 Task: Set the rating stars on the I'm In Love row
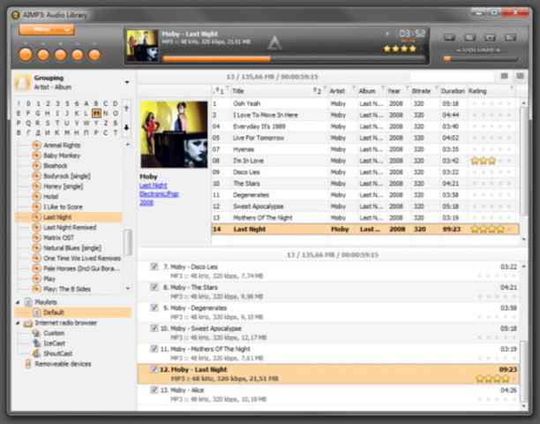click(x=491, y=161)
